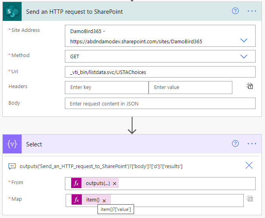Image resolution: width=265 pixels, height=218 pixels.
Task: Click the Map label
Action: [17, 199]
